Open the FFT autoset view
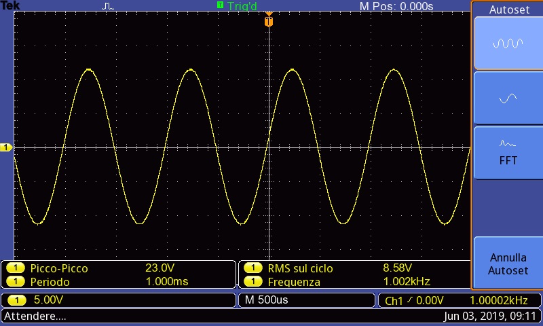Image resolution: width=543 pixels, height=326 pixels. click(x=508, y=153)
